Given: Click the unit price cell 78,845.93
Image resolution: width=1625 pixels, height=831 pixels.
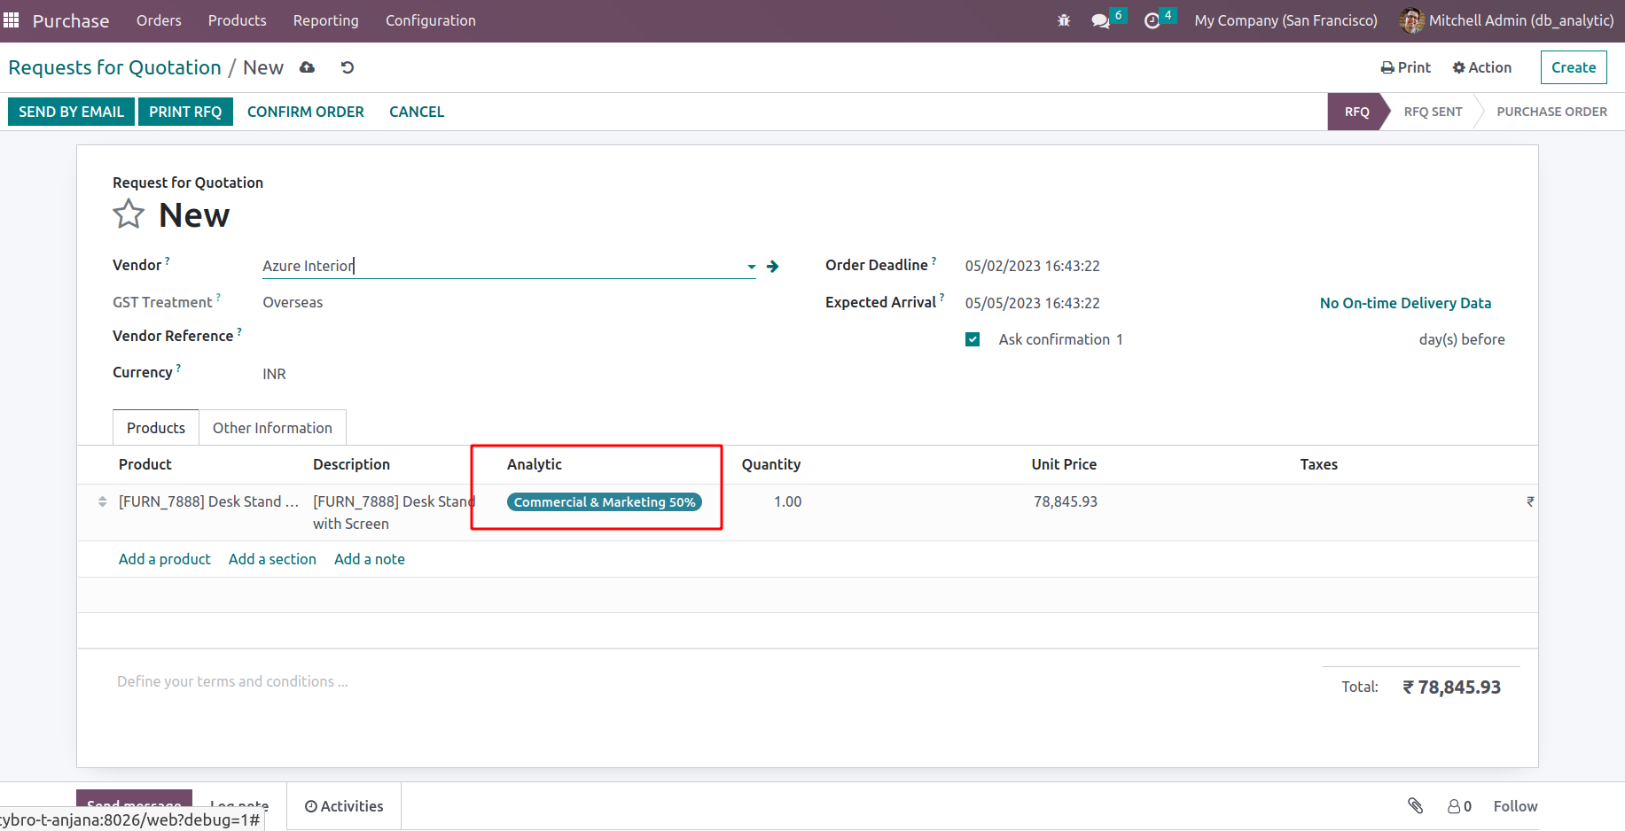Looking at the screenshot, I should (1065, 501).
